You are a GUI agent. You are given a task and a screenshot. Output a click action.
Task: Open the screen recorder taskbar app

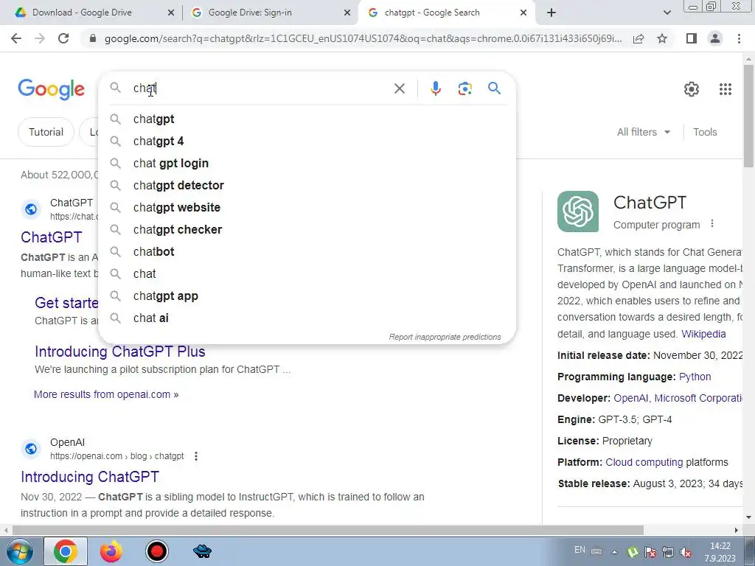click(x=156, y=551)
